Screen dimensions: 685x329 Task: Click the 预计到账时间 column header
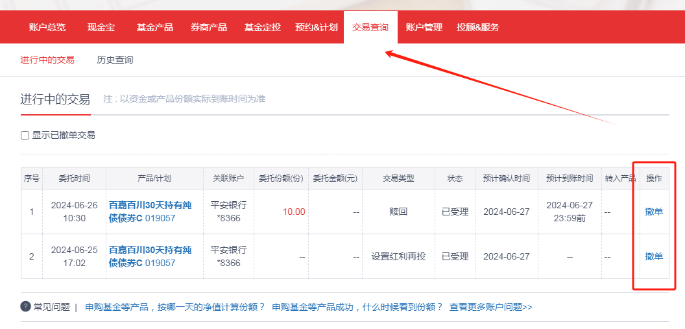(x=570, y=178)
